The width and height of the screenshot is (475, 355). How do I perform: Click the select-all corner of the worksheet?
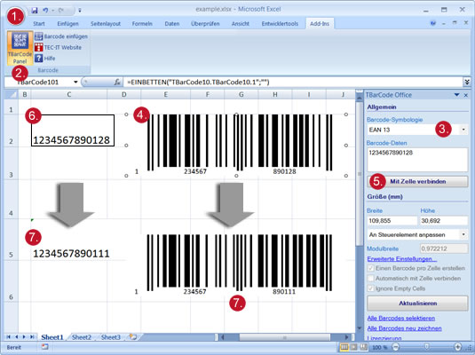click(x=12, y=95)
